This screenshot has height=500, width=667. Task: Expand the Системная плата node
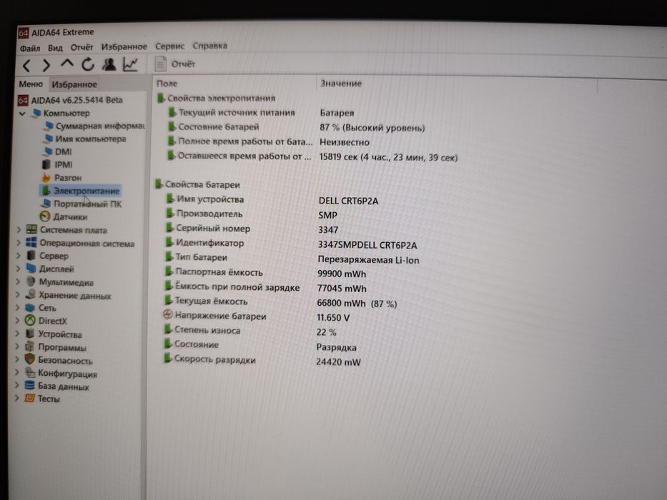(19, 229)
